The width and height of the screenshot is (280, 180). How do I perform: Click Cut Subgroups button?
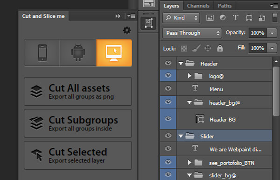(x=78, y=123)
